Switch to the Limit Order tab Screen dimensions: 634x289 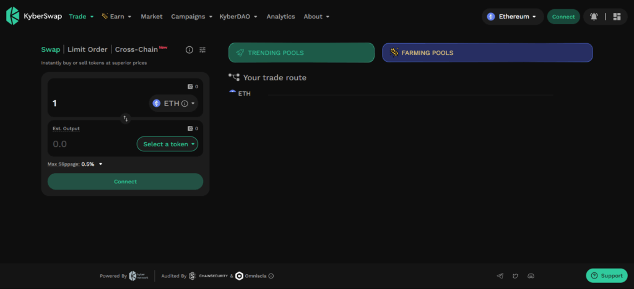(87, 49)
